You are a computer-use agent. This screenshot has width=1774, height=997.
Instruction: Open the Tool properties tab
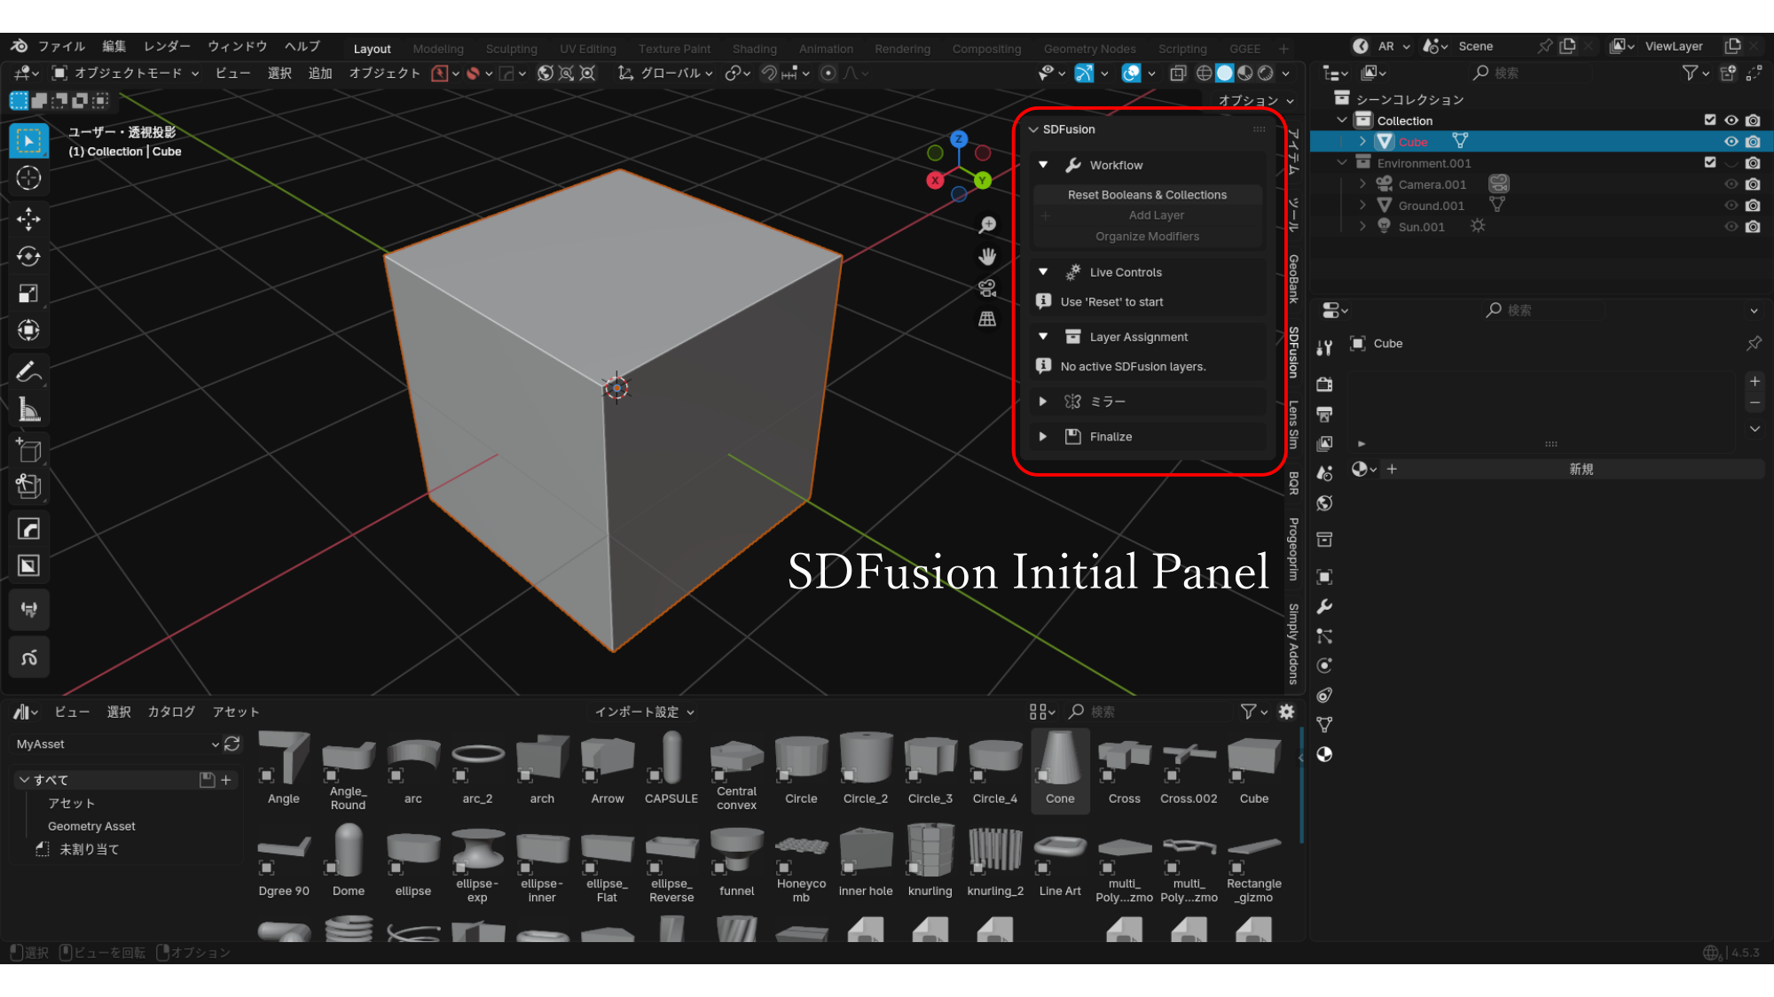point(1324,348)
